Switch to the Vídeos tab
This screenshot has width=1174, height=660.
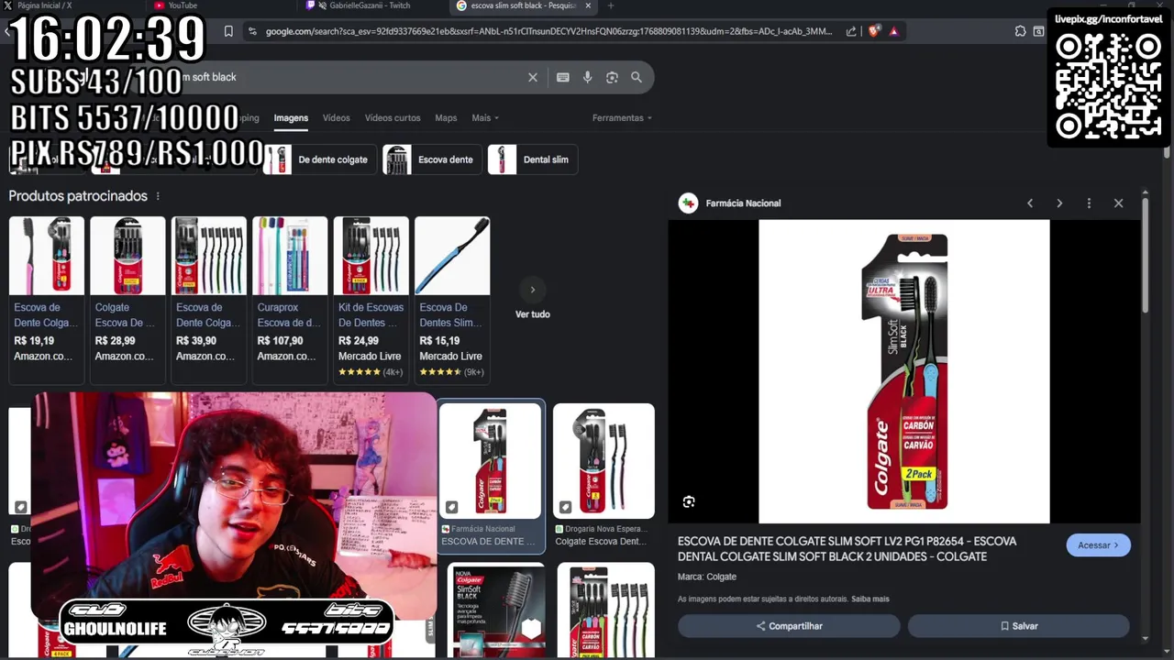(336, 118)
